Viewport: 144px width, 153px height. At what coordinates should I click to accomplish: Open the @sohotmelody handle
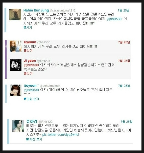click(x=50, y=86)
